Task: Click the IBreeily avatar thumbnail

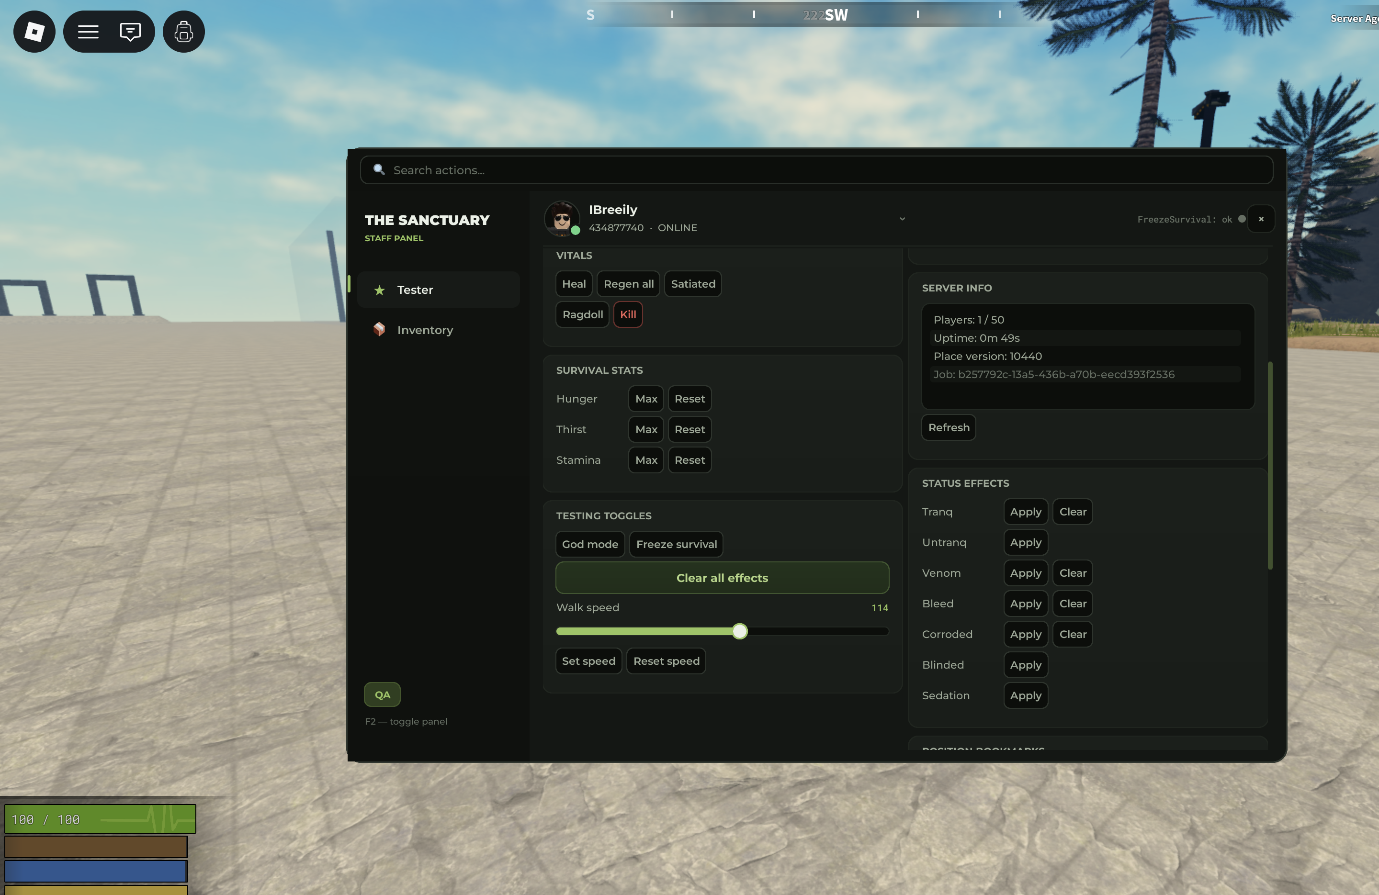Action: (562, 218)
